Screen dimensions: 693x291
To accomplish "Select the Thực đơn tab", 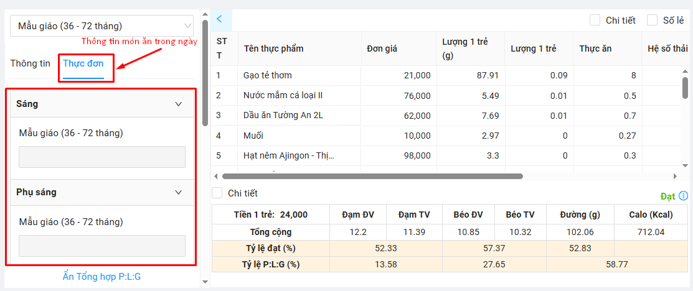I will pyautogui.click(x=83, y=63).
